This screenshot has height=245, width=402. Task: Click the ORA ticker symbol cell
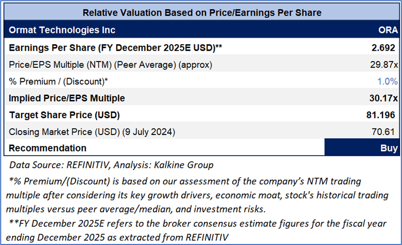(387, 30)
